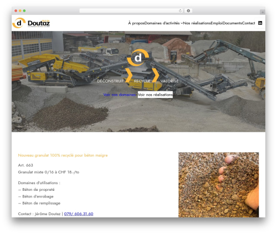Select the Granulat mixte 0/16 price line
Image resolution: width=277 pixels, height=234 pixels.
(x=49, y=172)
